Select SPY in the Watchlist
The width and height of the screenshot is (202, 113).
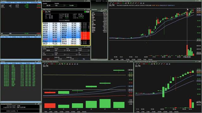pos(99,13)
